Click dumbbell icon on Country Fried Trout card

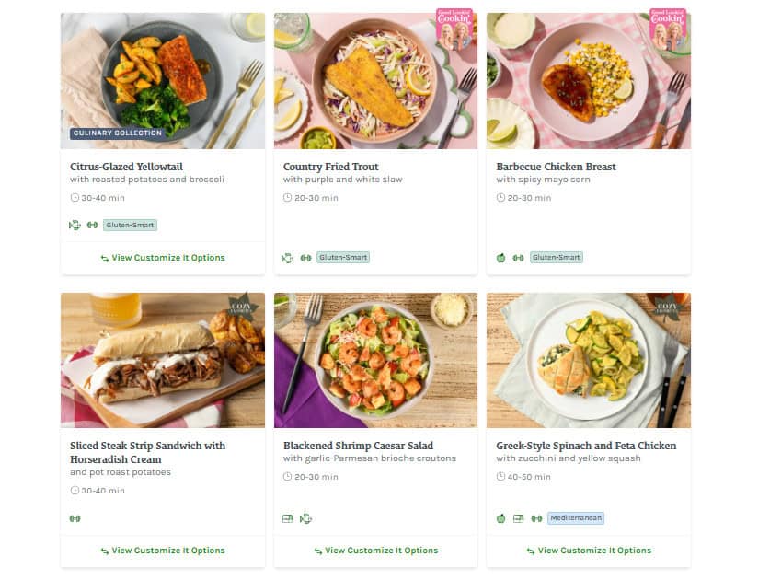pyautogui.click(x=305, y=258)
